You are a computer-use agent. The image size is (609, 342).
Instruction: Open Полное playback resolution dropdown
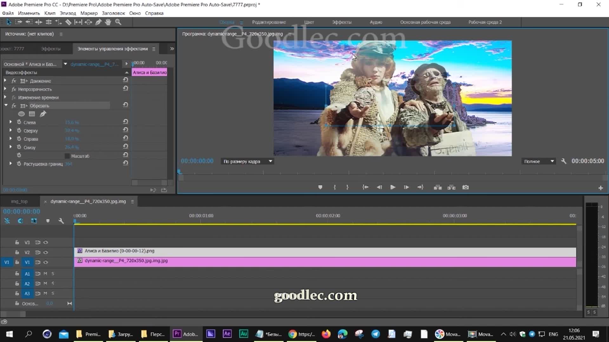pyautogui.click(x=539, y=161)
